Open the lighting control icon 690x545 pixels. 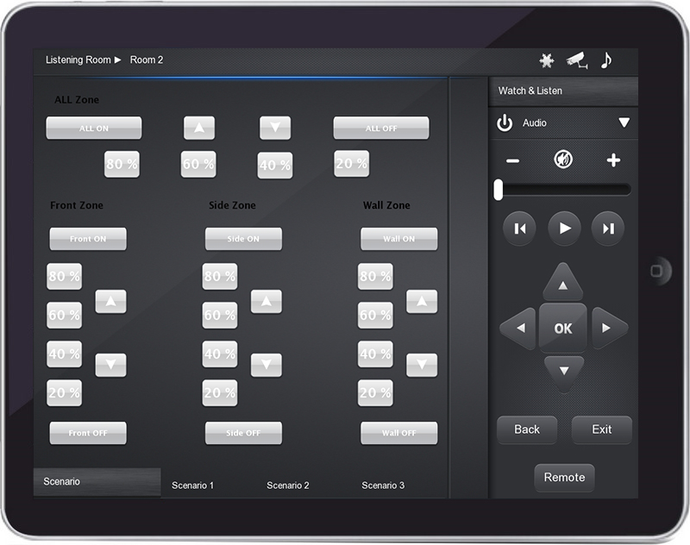pos(546,60)
